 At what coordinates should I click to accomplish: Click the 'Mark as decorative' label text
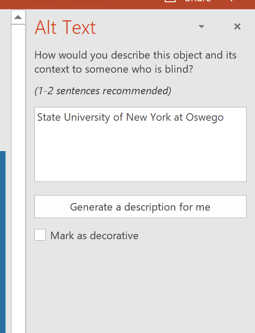click(94, 236)
